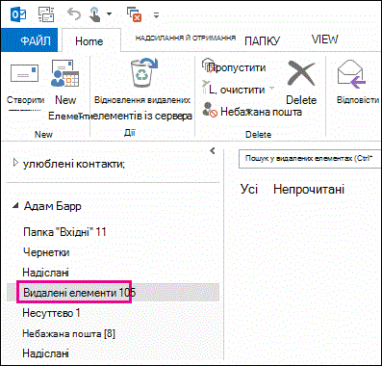Open the Чернетки drafts folder
This screenshot has height=366, width=382.
pyautogui.click(x=46, y=252)
